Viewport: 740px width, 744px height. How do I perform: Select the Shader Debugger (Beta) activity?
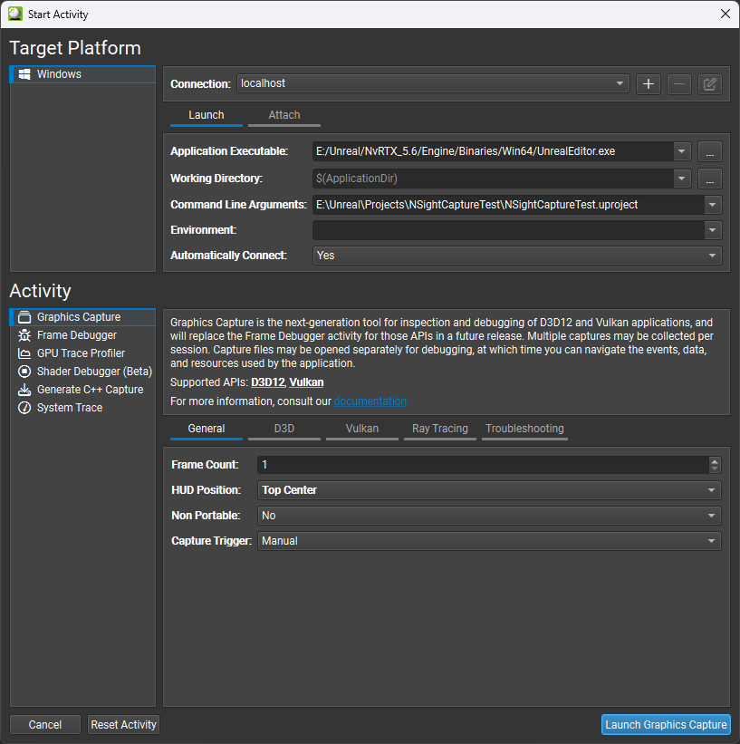pyautogui.click(x=82, y=372)
